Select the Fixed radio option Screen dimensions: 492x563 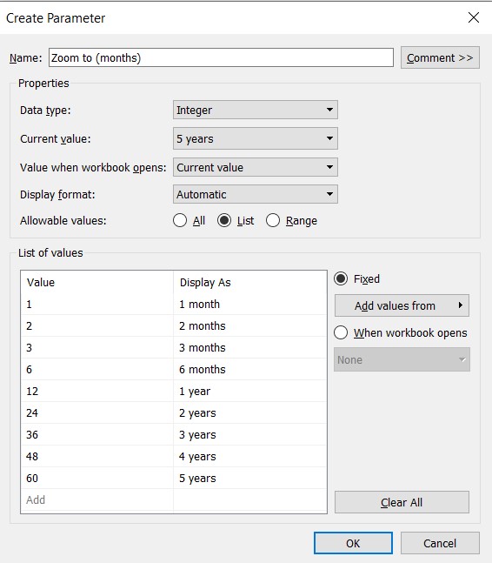click(x=341, y=278)
